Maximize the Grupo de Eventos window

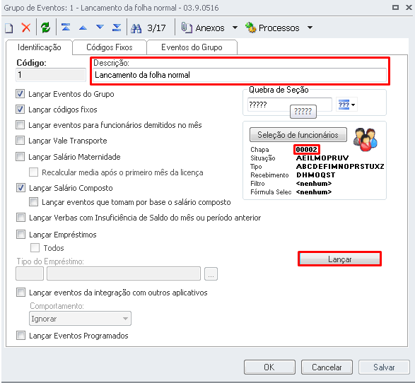(395, 7)
